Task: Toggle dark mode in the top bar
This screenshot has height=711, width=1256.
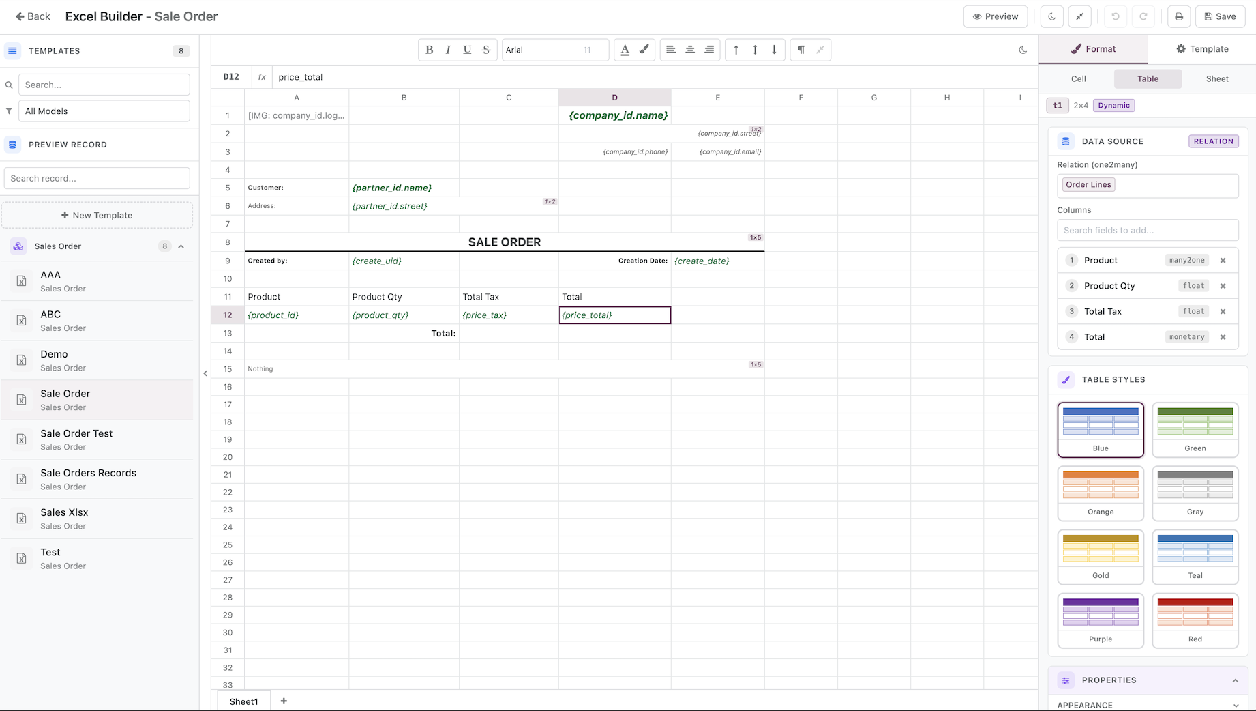Action: click(1051, 16)
